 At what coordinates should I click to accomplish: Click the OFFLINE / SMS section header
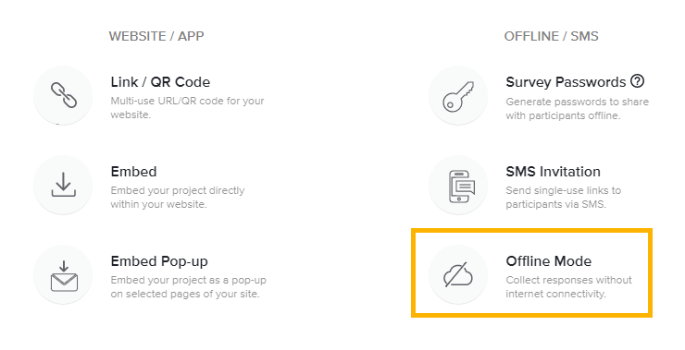coord(552,36)
